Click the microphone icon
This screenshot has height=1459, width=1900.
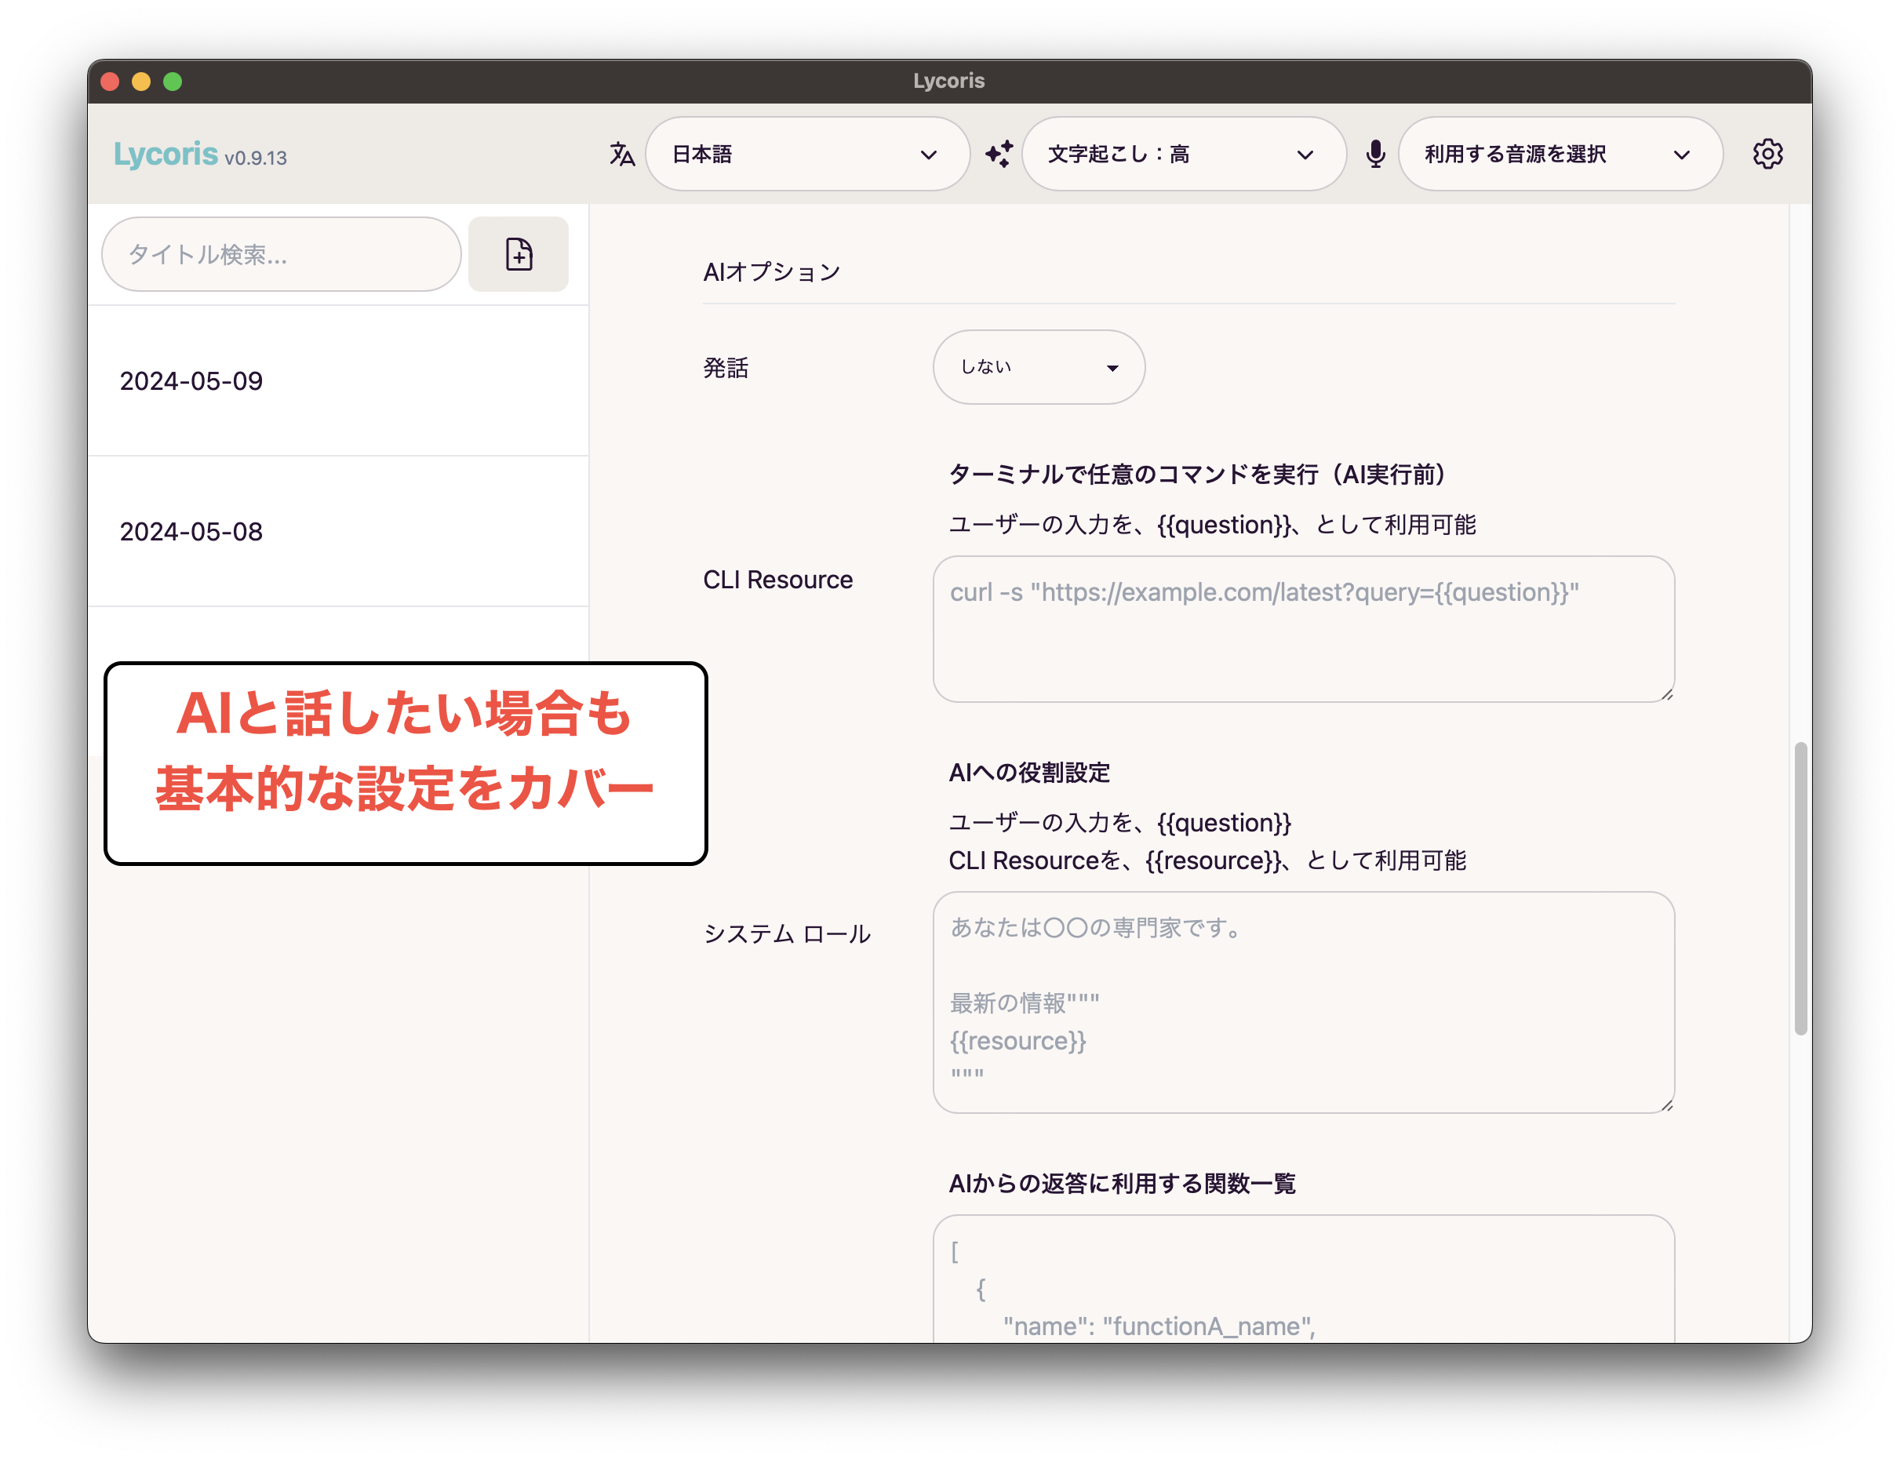click(x=1374, y=154)
